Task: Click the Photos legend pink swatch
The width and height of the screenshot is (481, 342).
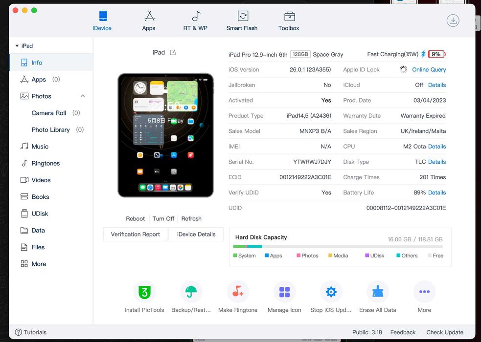Action: click(298, 256)
